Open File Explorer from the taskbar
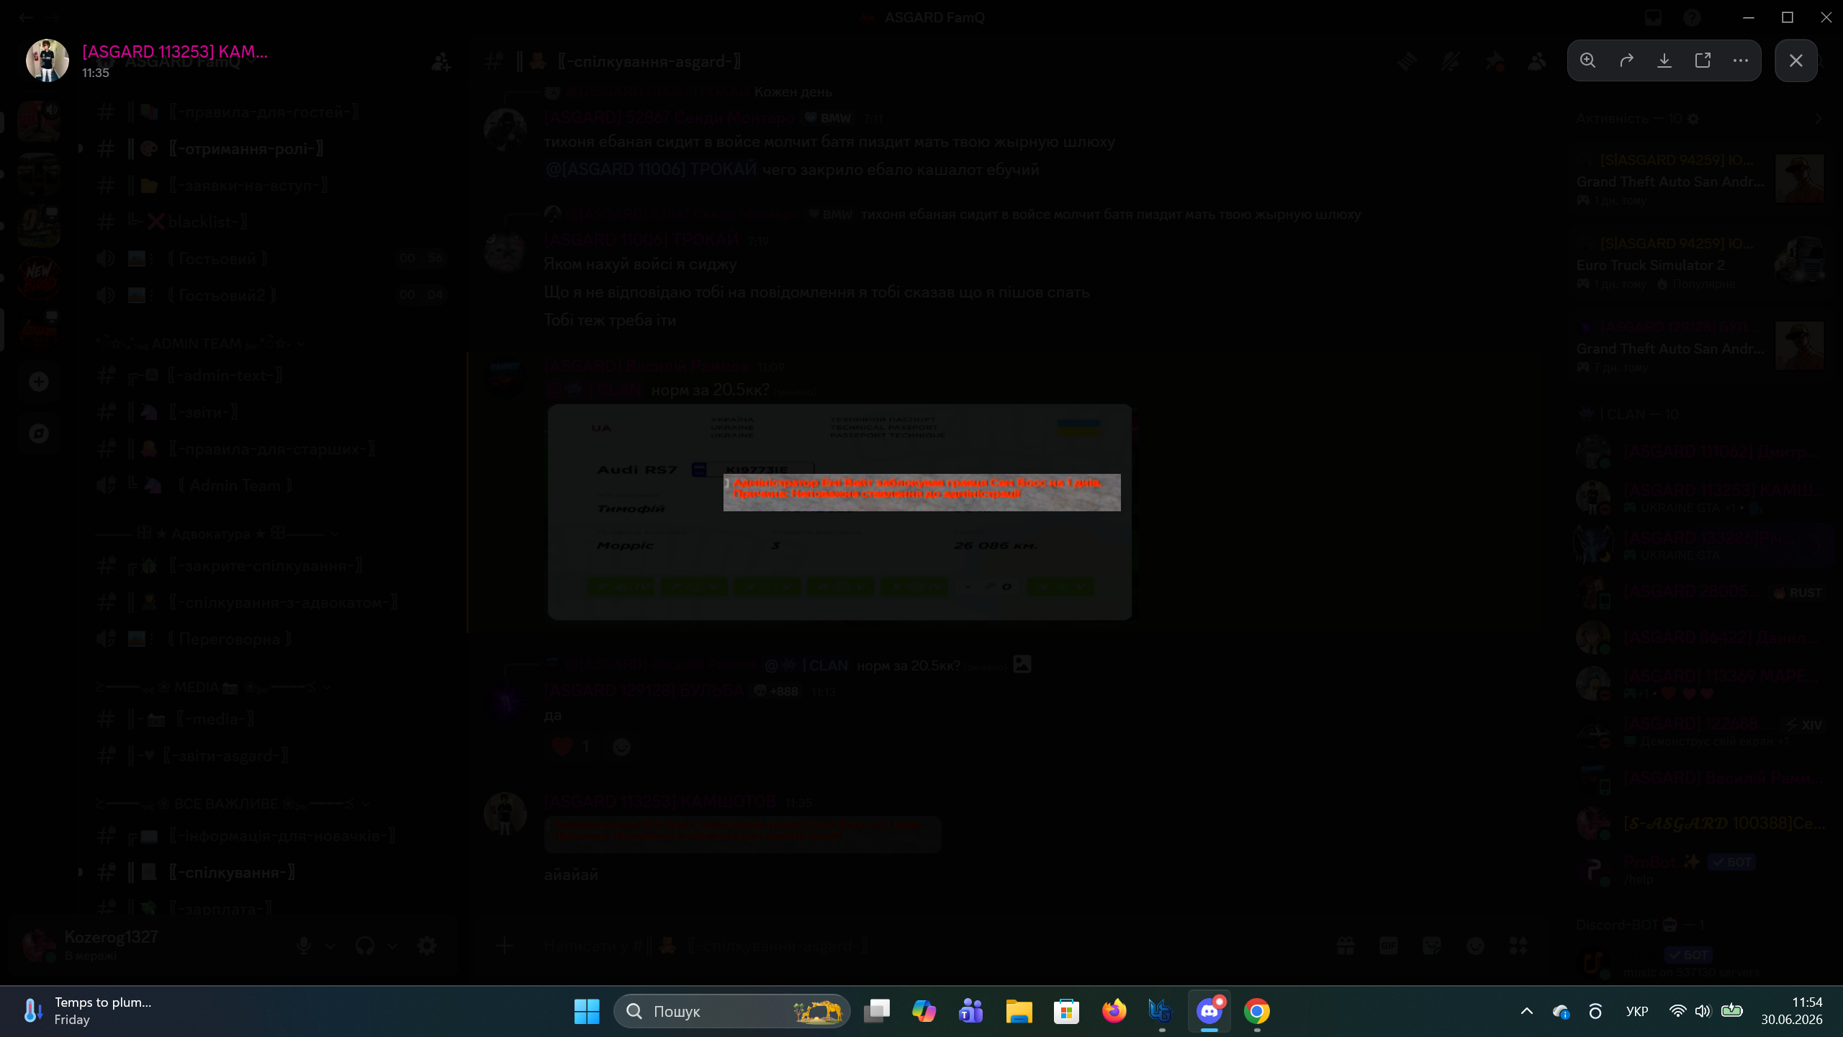Image resolution: width=1843 pixels, height=1037 pixels. (1019, 1011)
